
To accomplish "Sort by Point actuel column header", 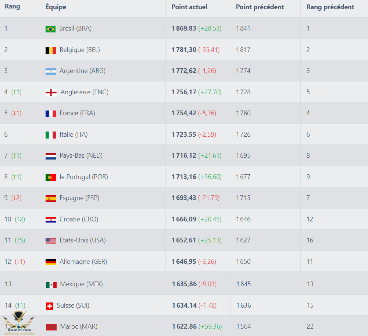I will pyautogui.click(x=189, y=7).
